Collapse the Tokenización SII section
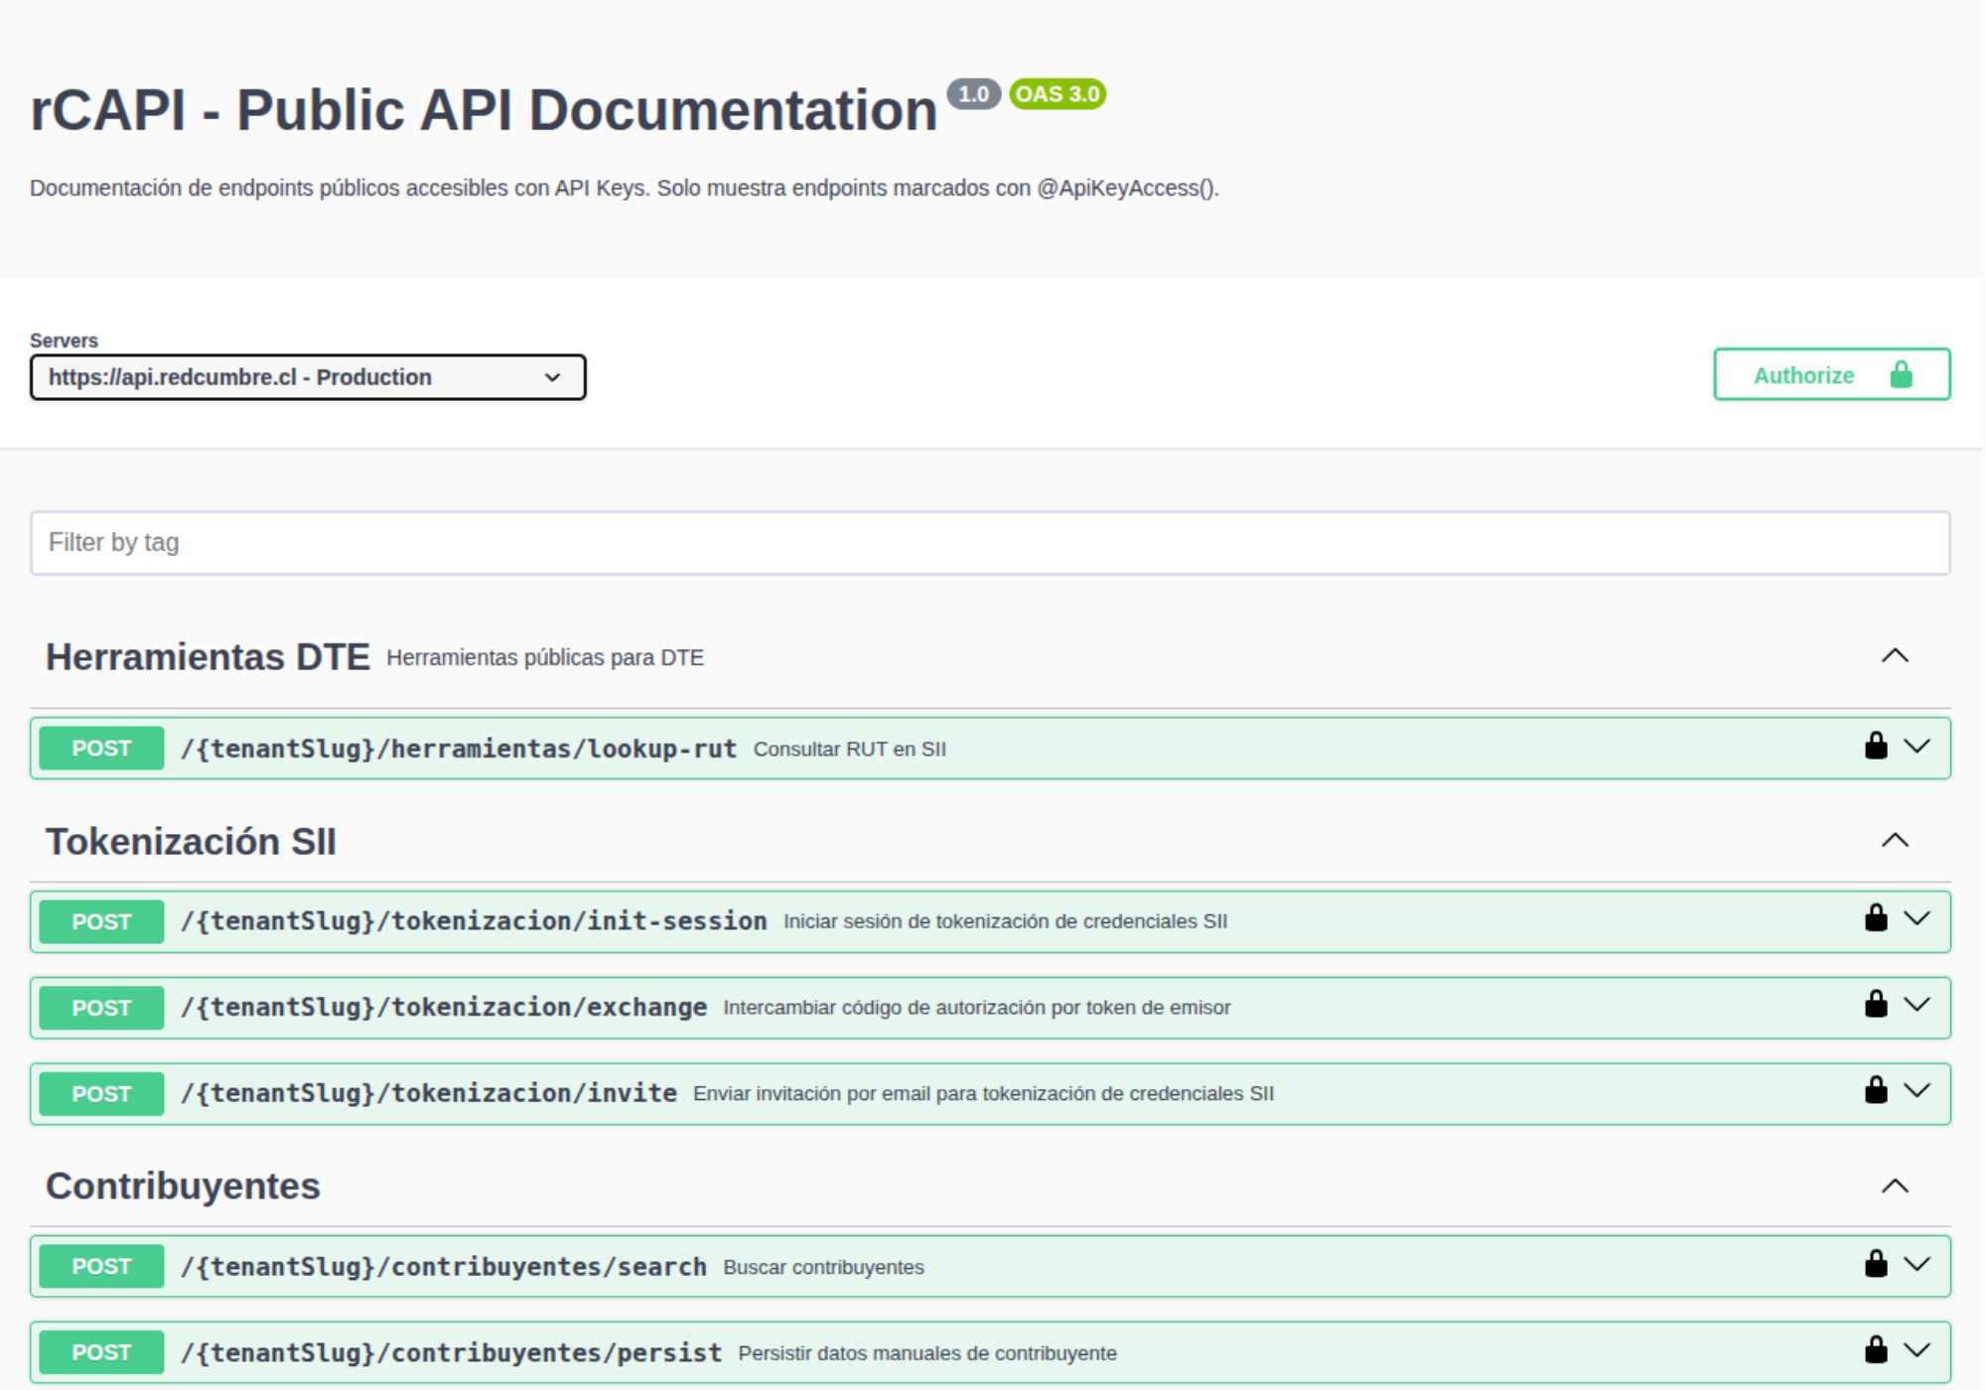Image resolution: width=1986 pixels, height=1390 pixels. tap(1895, 841)
